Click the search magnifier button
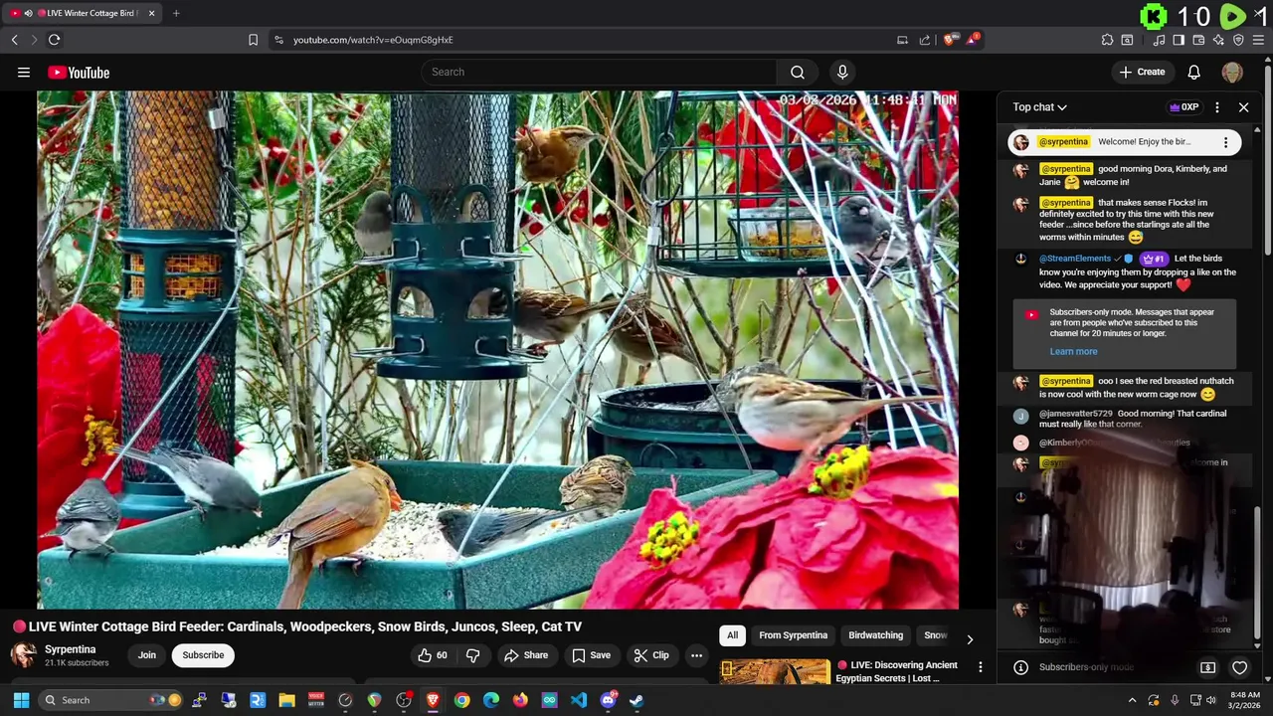 click(797, 72)
